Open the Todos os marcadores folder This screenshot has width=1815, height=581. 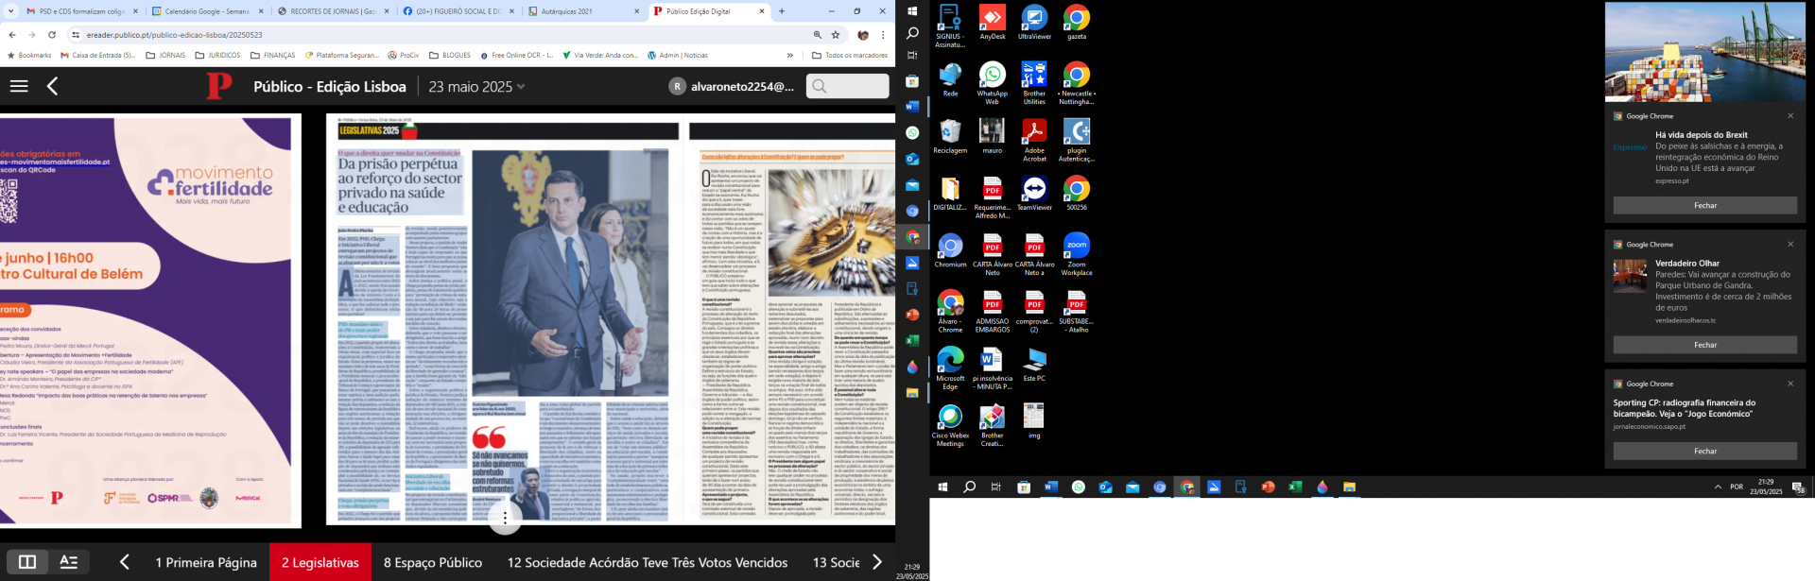(850, 55)
